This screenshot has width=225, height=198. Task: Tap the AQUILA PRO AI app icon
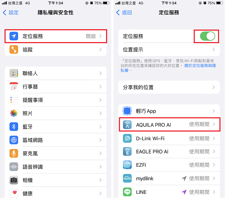pyautogui.click(x=127, y=125)
